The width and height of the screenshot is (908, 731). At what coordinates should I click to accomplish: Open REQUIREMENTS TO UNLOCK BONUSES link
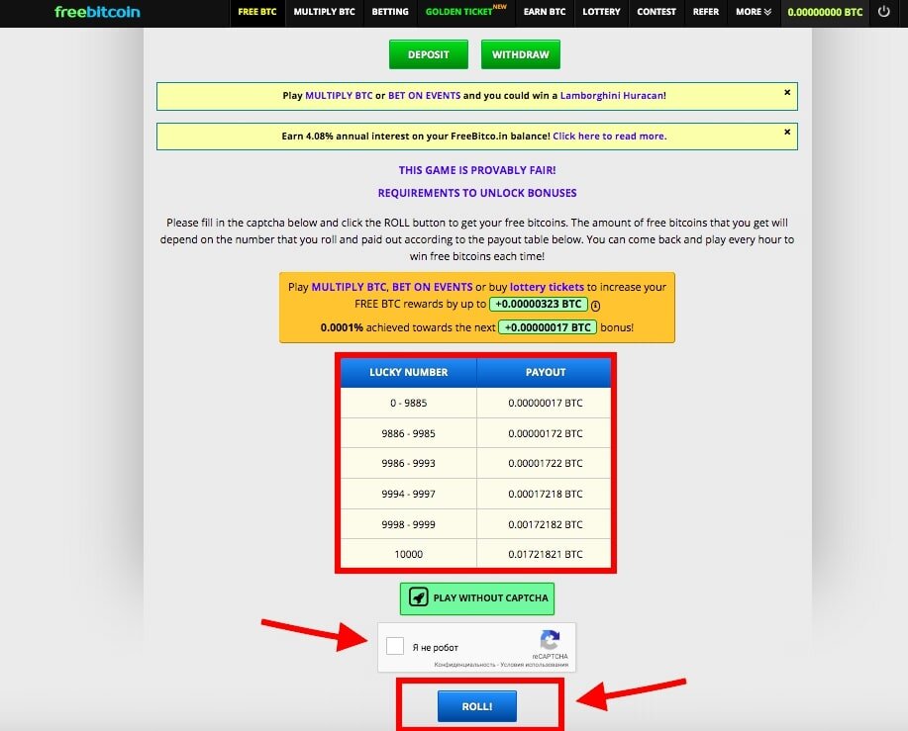coord(477,193)
